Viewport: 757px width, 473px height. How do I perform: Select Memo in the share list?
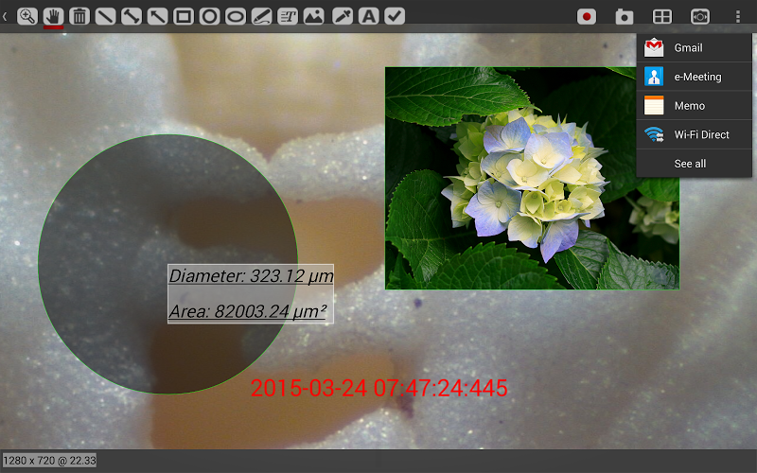pos(695,105)
